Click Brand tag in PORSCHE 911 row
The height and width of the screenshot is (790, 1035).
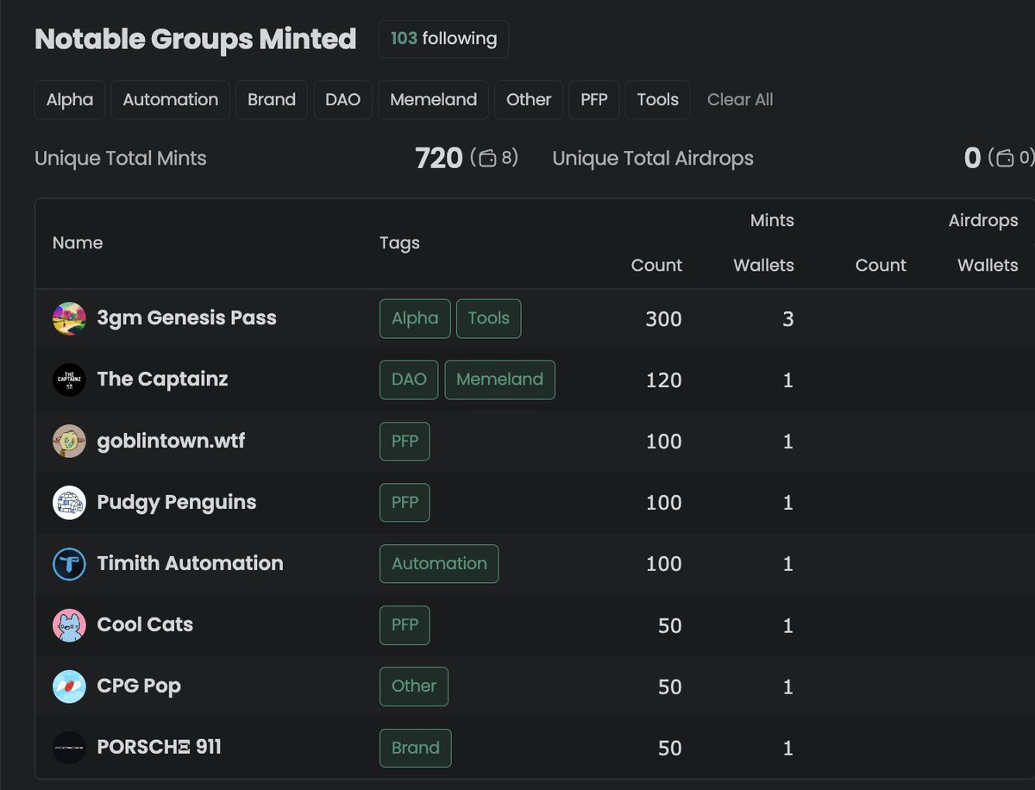415,748
